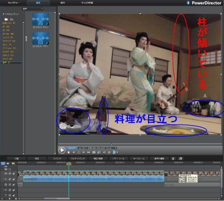Collapse the library panel using the side handle
This screenshot has height=201, width=224.
[26, 39]
